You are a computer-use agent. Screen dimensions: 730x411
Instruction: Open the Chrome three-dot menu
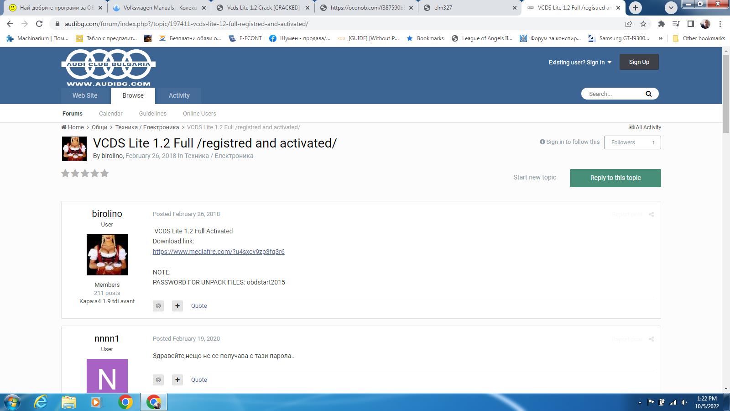[x=720, y=24]
